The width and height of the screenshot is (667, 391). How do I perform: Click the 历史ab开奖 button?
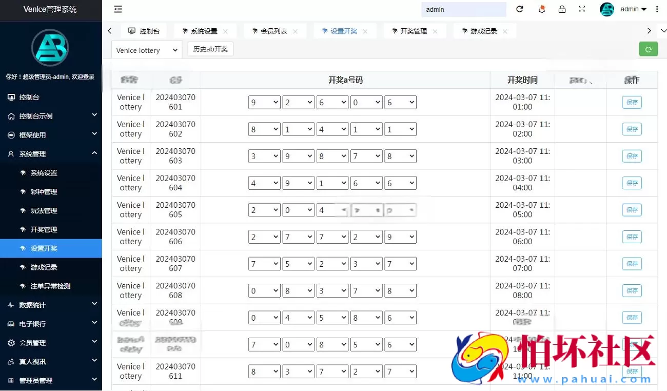210,49
